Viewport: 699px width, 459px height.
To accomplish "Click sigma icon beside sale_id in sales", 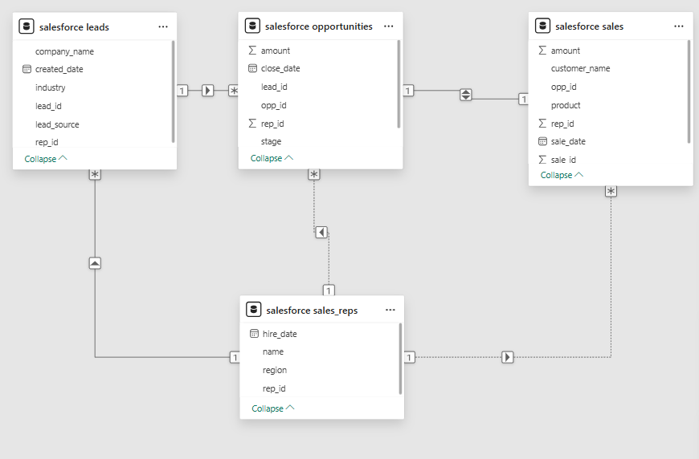I will tap(542, 160).
